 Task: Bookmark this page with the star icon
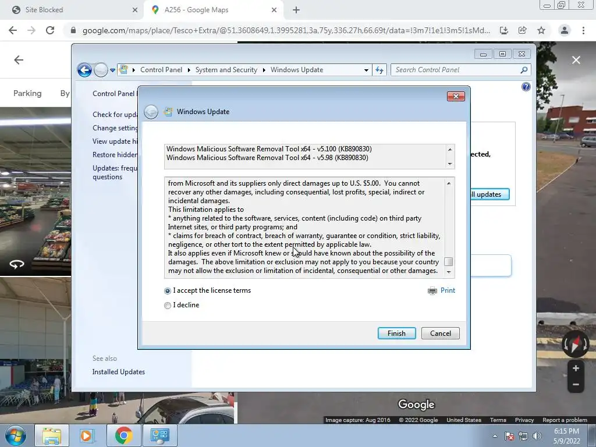[541, 30]
